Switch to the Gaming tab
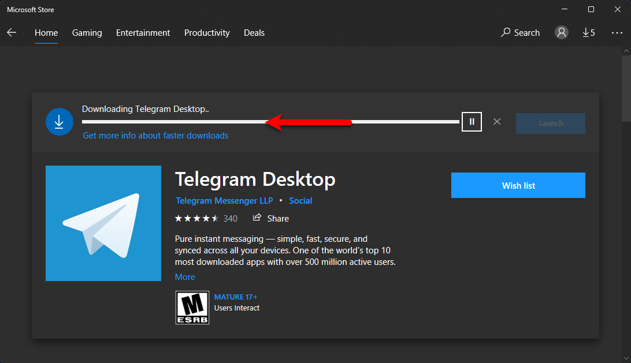 click(x=87, y=32)
